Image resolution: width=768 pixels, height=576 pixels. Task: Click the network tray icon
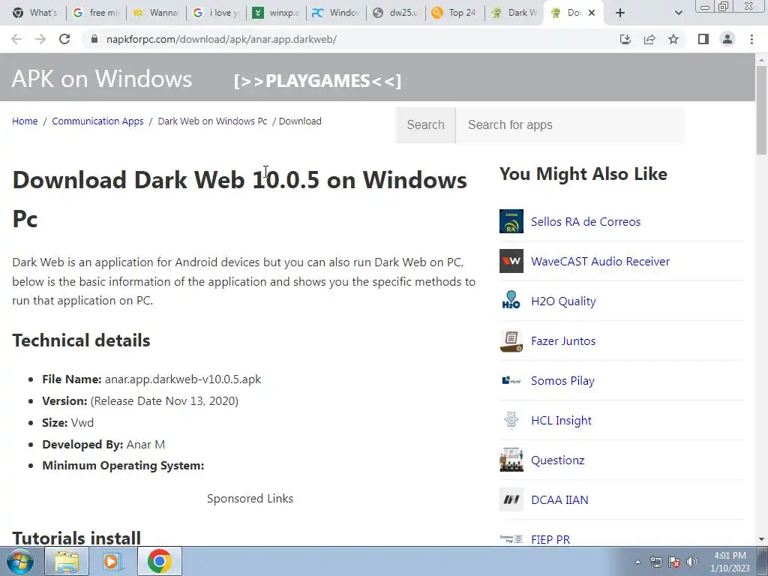tap(655, 562)
